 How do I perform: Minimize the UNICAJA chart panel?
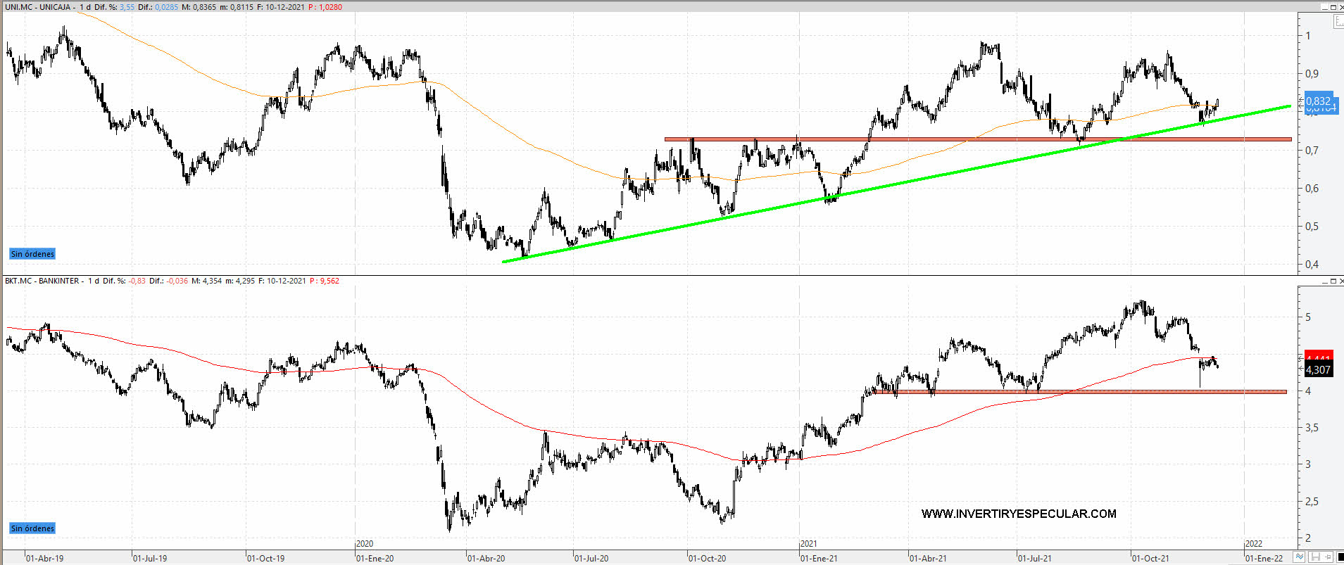point(1324,6)
